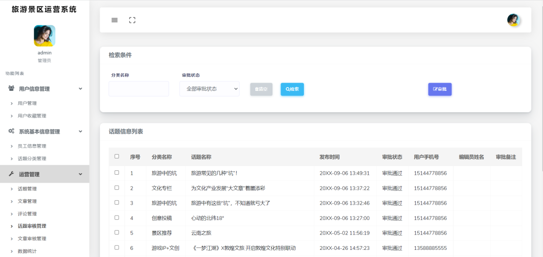The height and width of the screenshot is (257, 543).
Task: Select 话题审核管理 menu item
Action: 32,226
